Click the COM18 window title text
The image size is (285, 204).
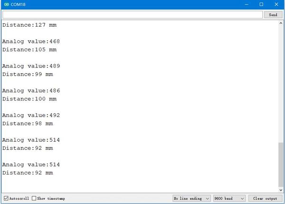pos(18,4)
